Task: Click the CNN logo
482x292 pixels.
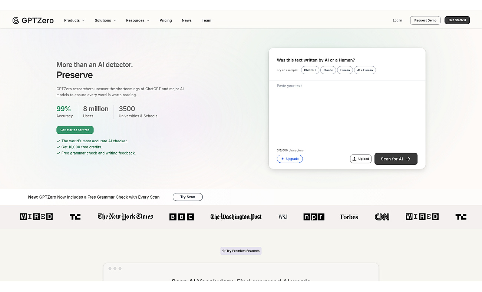Action: 382,217
